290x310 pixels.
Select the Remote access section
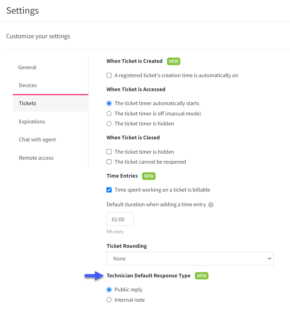pos(36,158)
